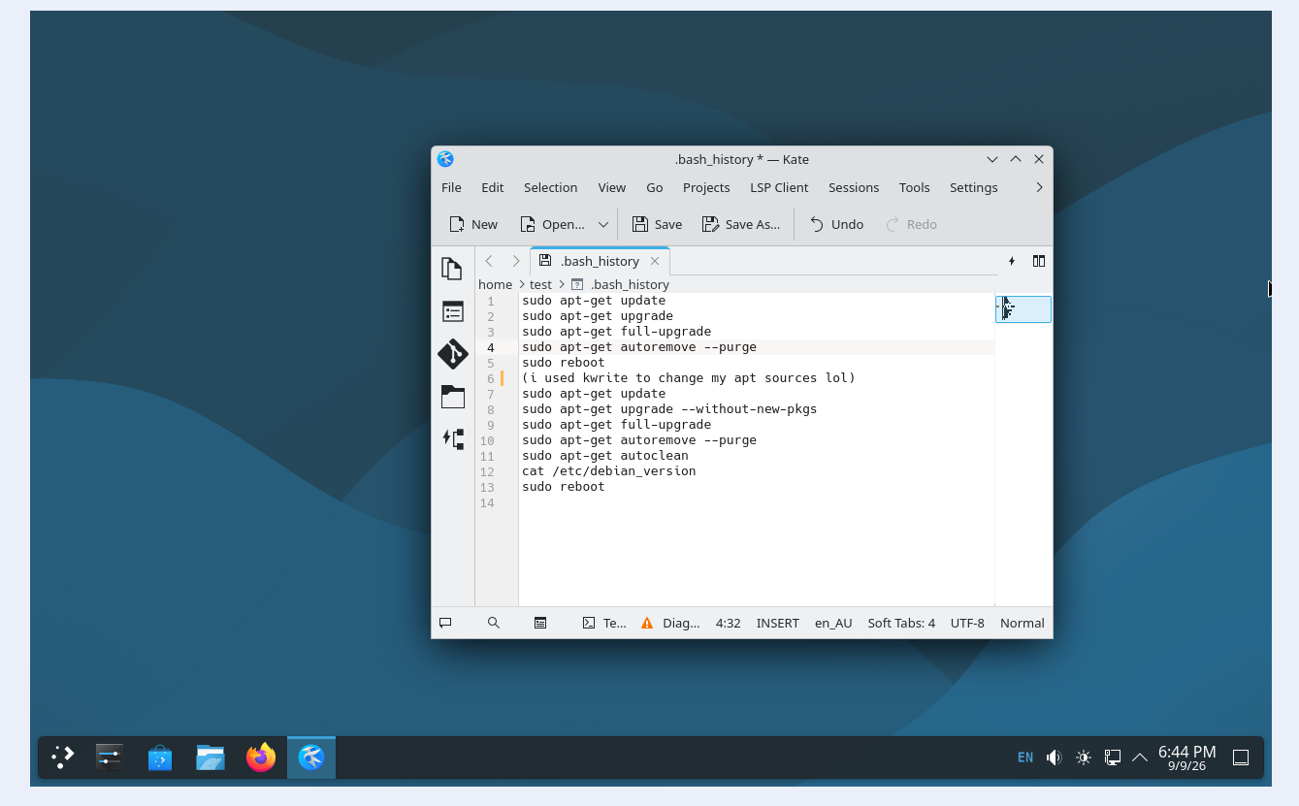Show the Filesystem Browser sidebar icon
The image size is (1299, 806).
(x=452, y=397)
